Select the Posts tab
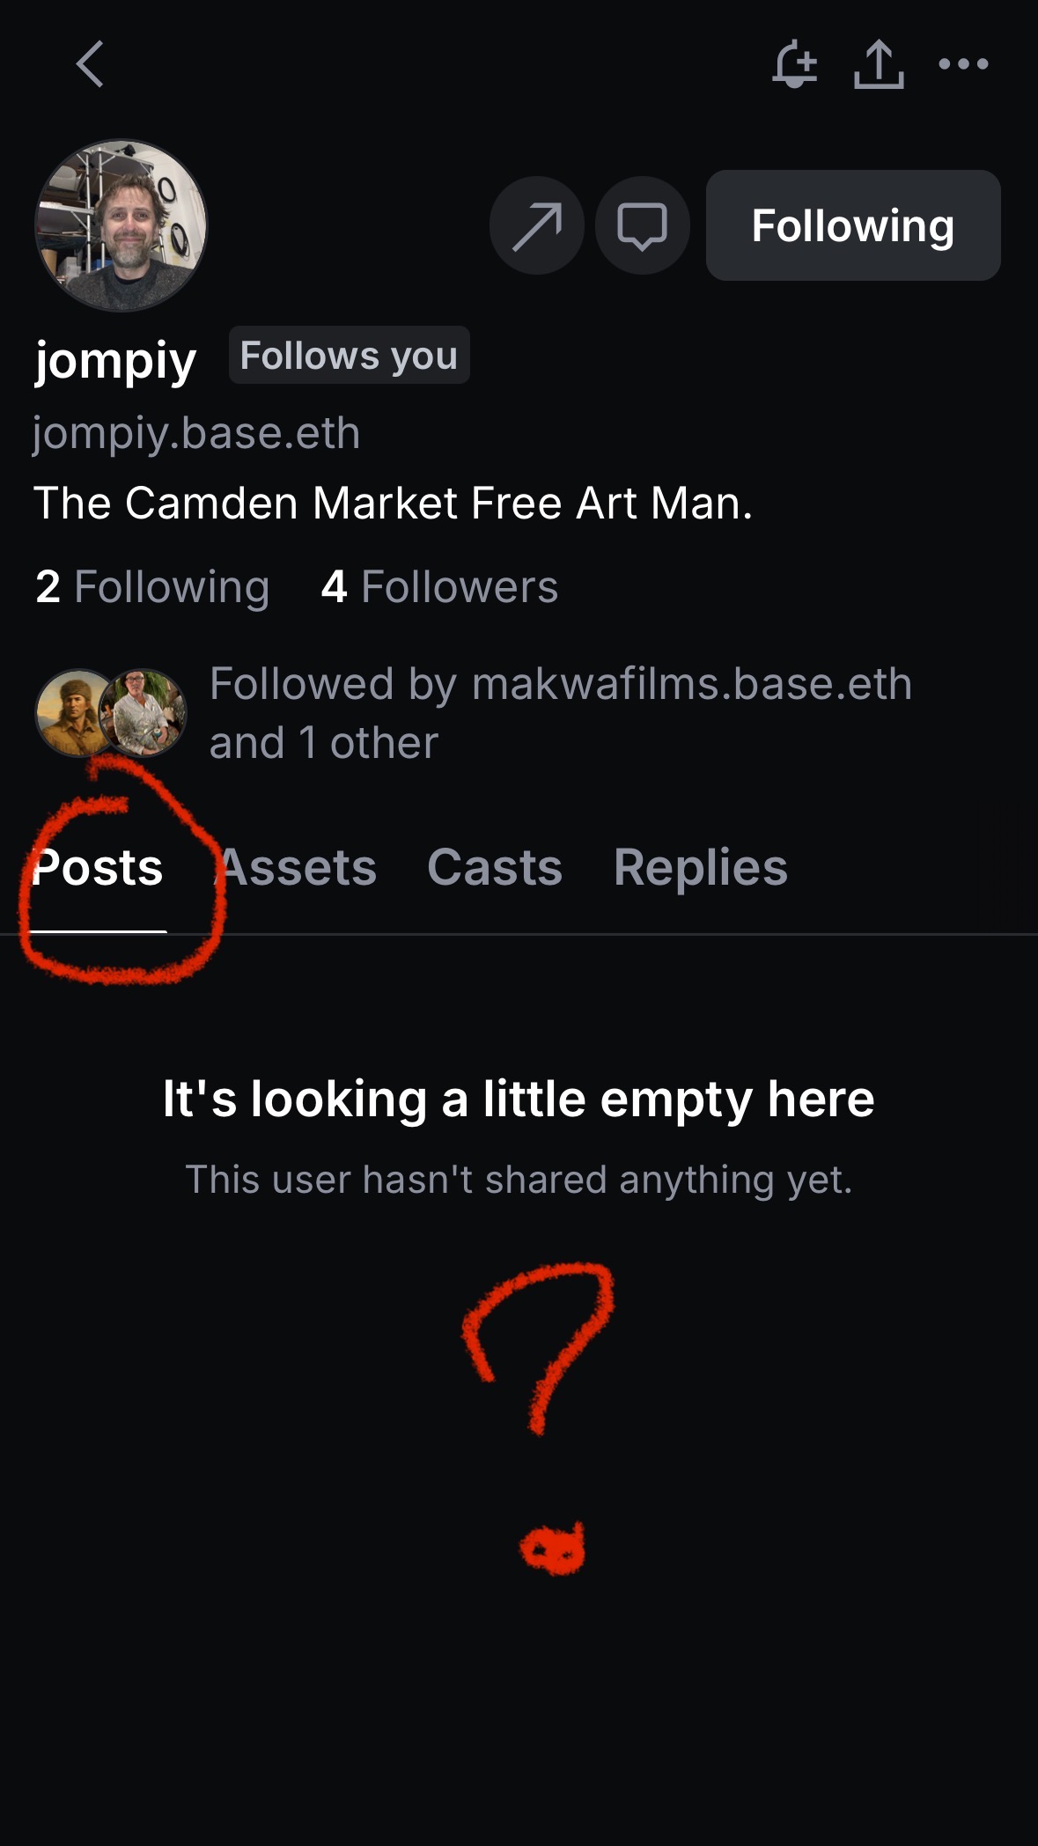This screenshot has width=1038, height=1846. coord(98,868)
